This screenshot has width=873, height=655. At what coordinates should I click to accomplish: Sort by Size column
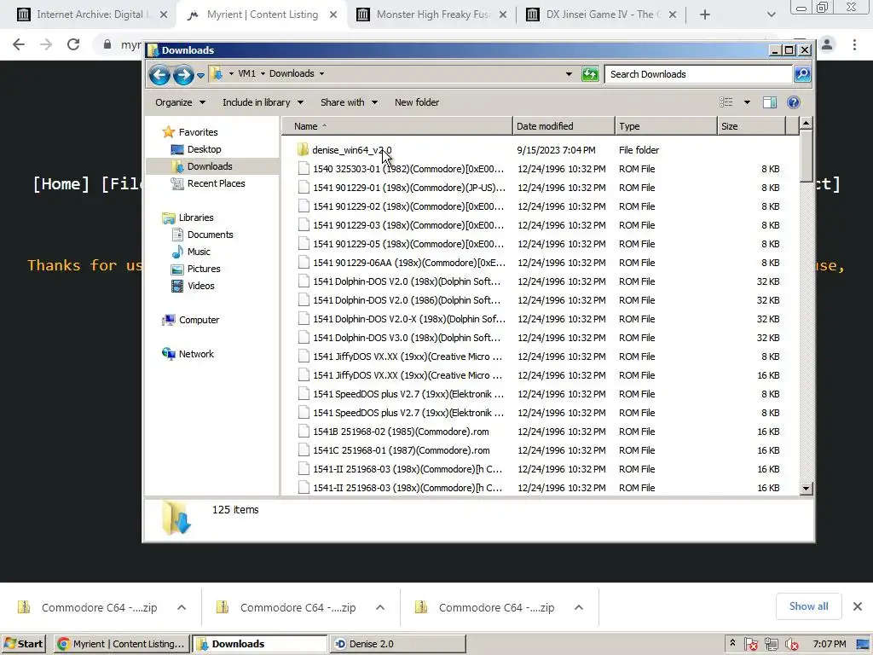(751, 126)
